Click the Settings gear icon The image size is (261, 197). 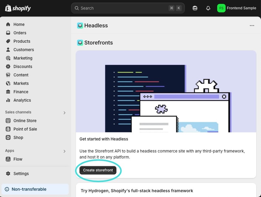click(x=8, y=174)
